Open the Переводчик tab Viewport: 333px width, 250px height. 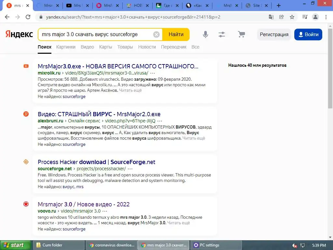(174, 47)
